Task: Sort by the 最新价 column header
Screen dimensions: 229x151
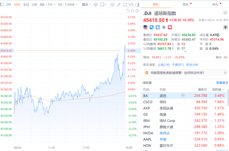Action: click(203, 90)
